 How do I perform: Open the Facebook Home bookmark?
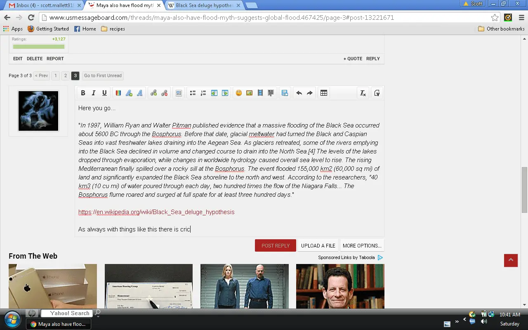[85, 29]
